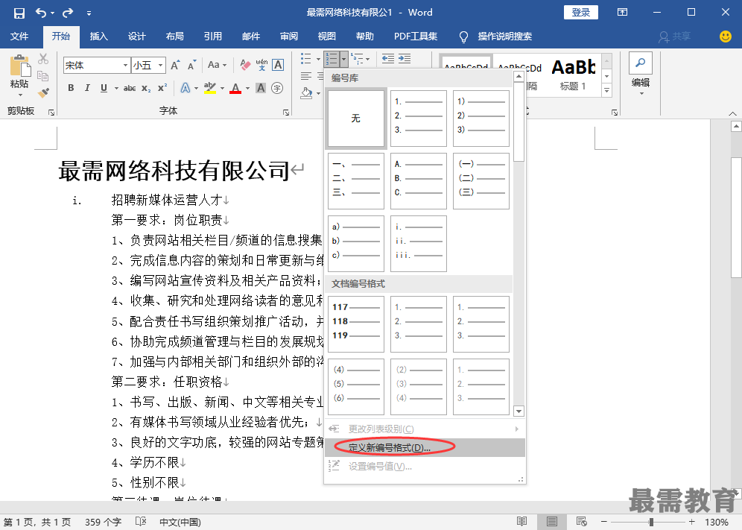Expand the Numbering dropdown arrow

click(x=343, y=59)
